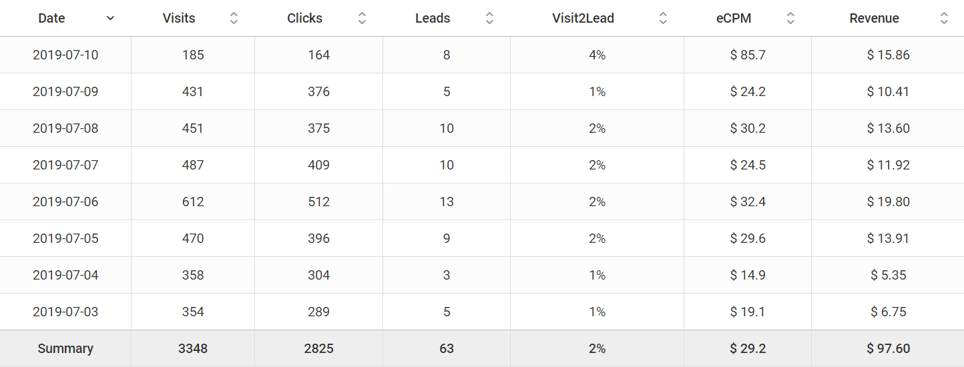Click the Date column header label

tap(51, 19)
